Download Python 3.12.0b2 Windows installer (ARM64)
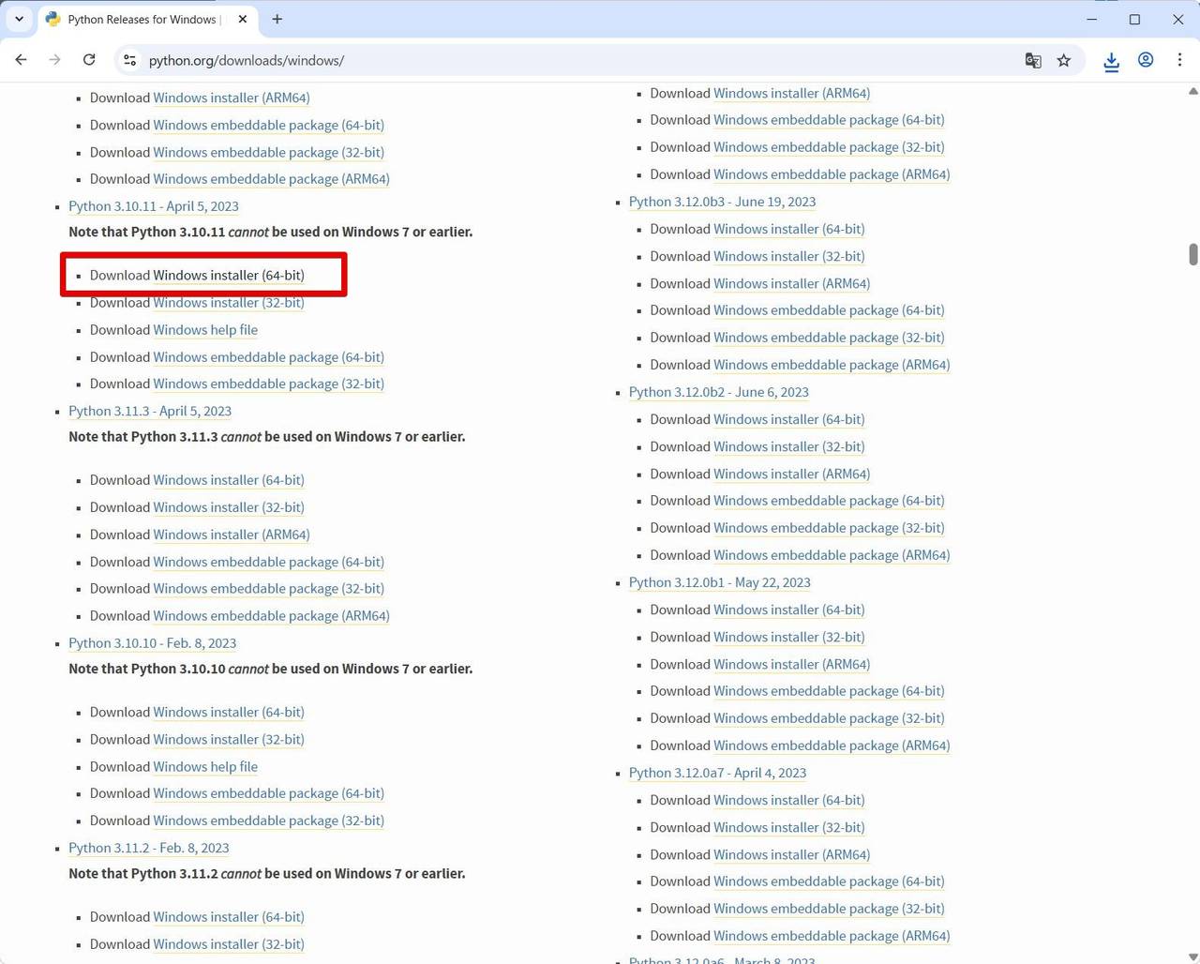 pos(792,474)
